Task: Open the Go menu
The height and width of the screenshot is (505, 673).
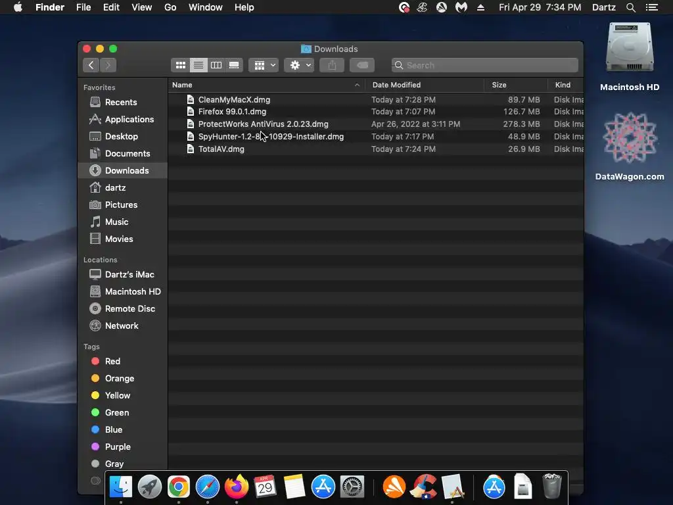Action: tap(170, 7)
